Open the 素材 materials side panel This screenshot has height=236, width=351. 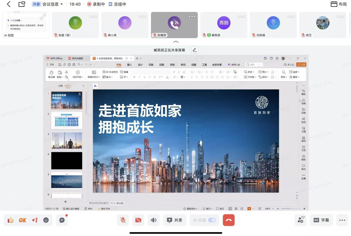pos(304,139)
